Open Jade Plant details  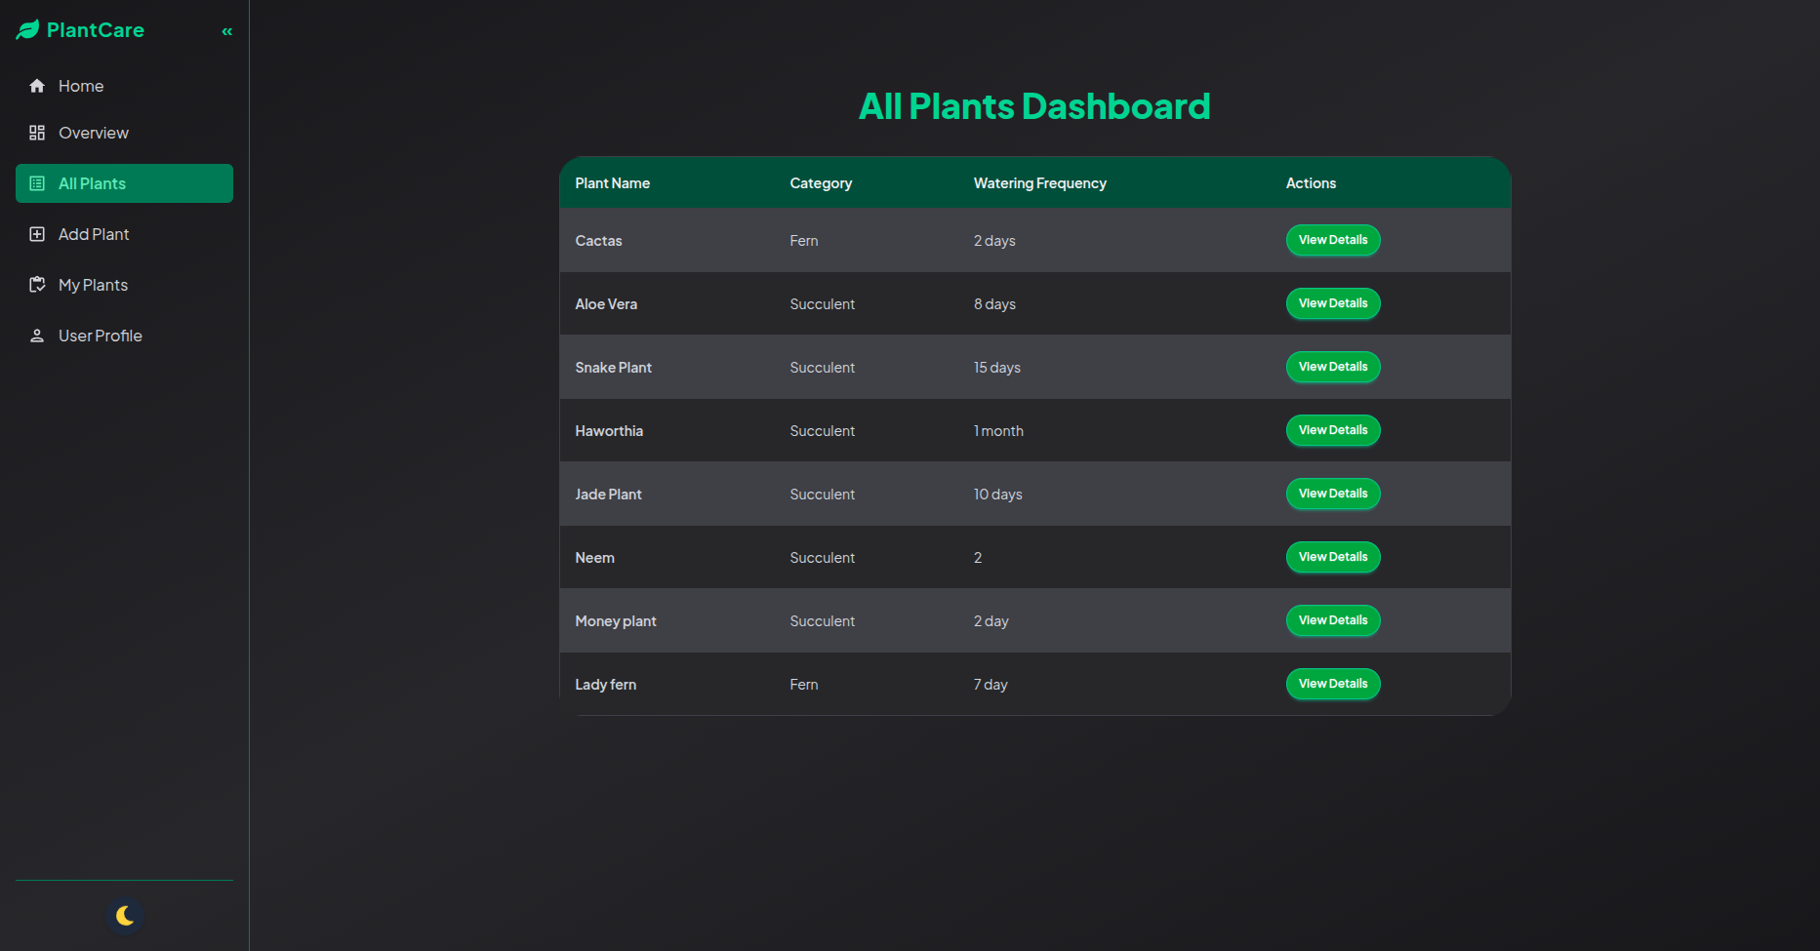coord(1333,494)
